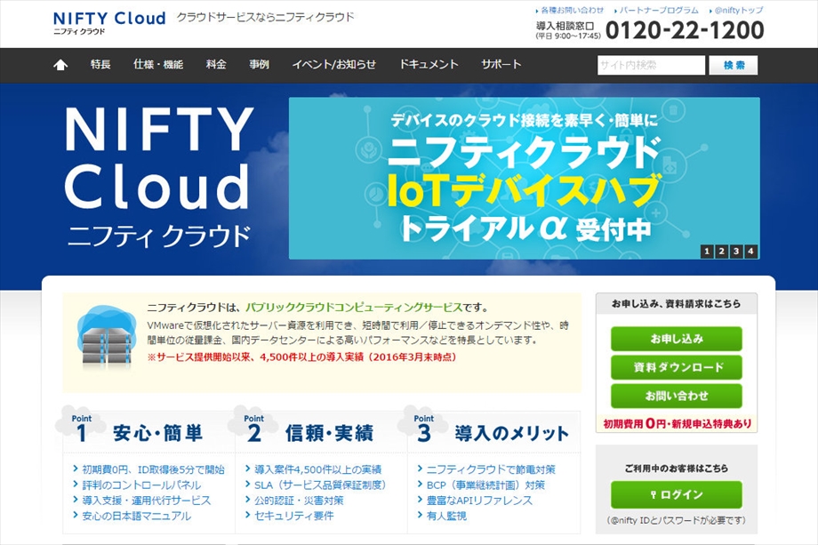Open パブリッククラウドコンピューティングサービス link

(354, 308)
